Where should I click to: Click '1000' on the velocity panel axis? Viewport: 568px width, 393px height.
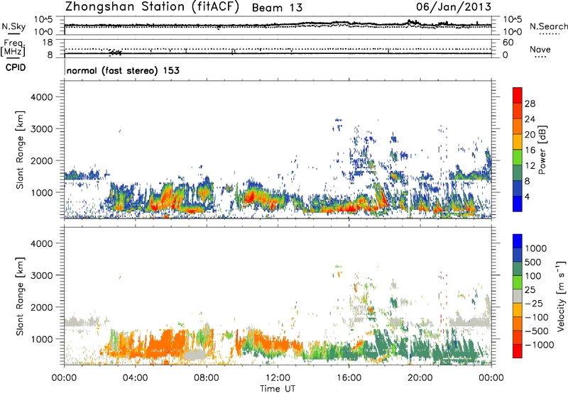[41, 339]
